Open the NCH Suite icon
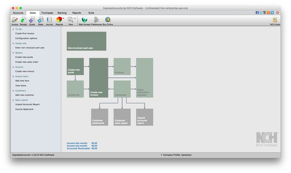Viewport: 291px width, 173px height. pyautogui.click(x=275, y=20)
